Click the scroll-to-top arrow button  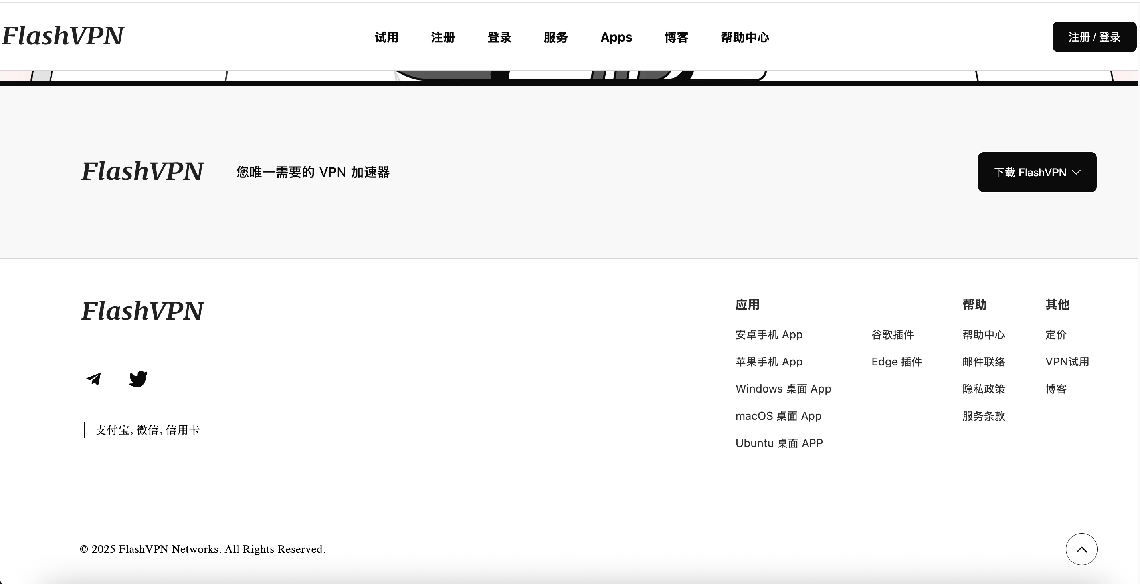click(1081, 549)
